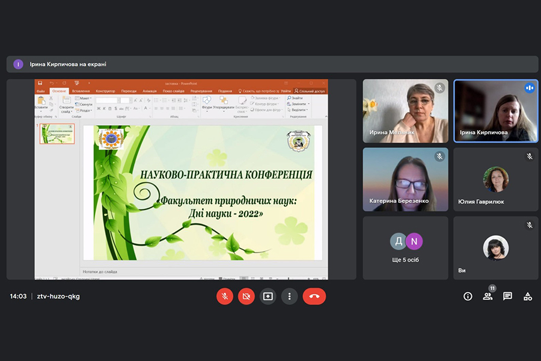Switch to the Конструктор ribbon tab

[x=105, y=91]
